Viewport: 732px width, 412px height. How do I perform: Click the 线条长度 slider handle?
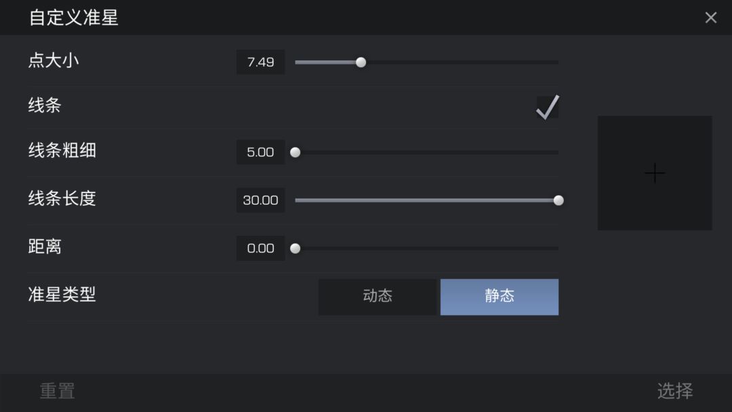[x=558, y=200]
